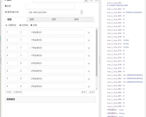Edit the name field 1号站单点4
Viewport: 146px width, 117px height.
click(x=57, y=55)
